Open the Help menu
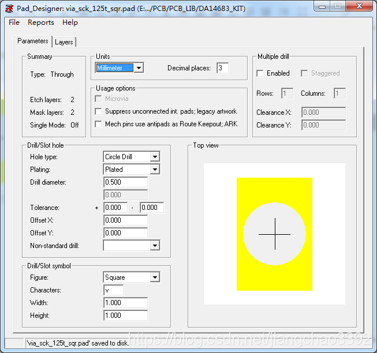377x353 pixels. pos(70,22)
